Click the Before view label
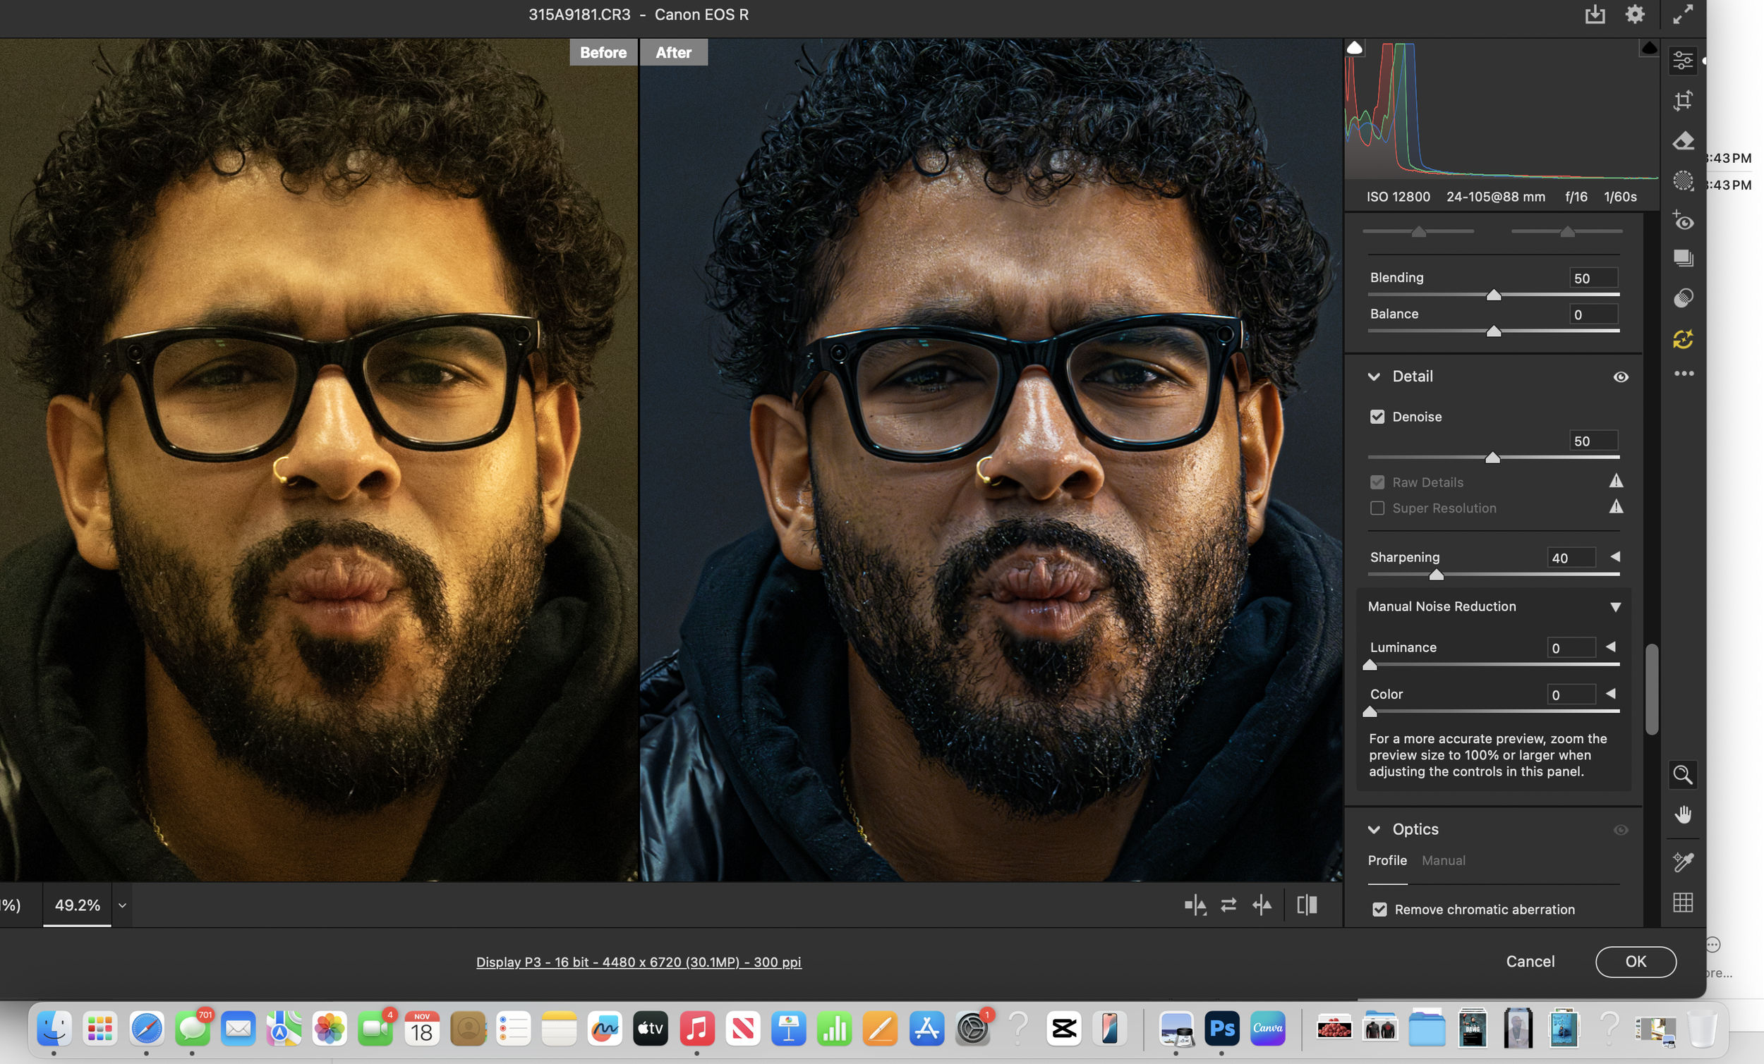This screenshot has height=1064, width=1764. pos(603,52)
